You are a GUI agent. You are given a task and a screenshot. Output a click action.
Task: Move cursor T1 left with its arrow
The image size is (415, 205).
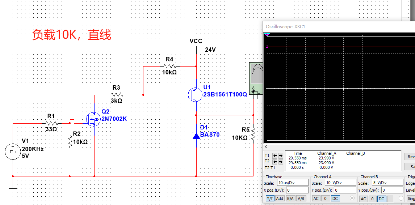(275, 155)
